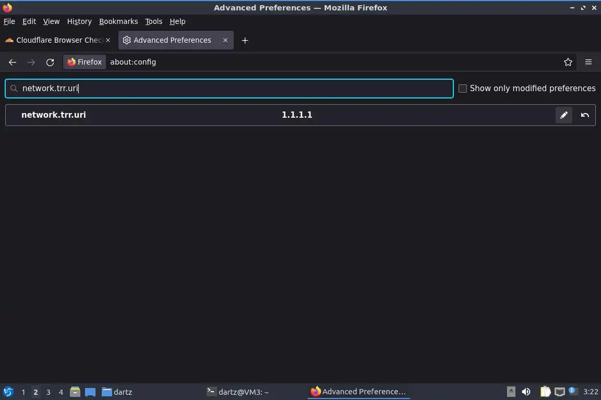This screenshot has width=601, height=400.
Task: Close the Cloudflare Browser Check tab
Action: pos(108,40)
